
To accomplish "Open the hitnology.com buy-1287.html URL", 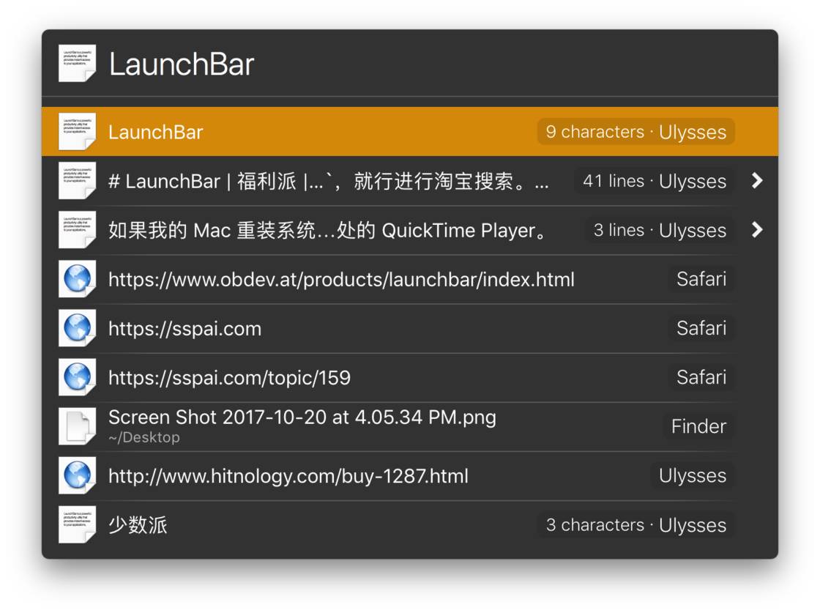I will click(x=409, y=476).
